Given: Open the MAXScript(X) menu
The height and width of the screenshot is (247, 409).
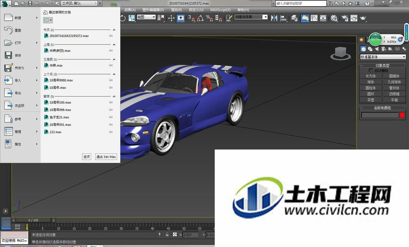Looking at the screenshot, I should point(220,10).
